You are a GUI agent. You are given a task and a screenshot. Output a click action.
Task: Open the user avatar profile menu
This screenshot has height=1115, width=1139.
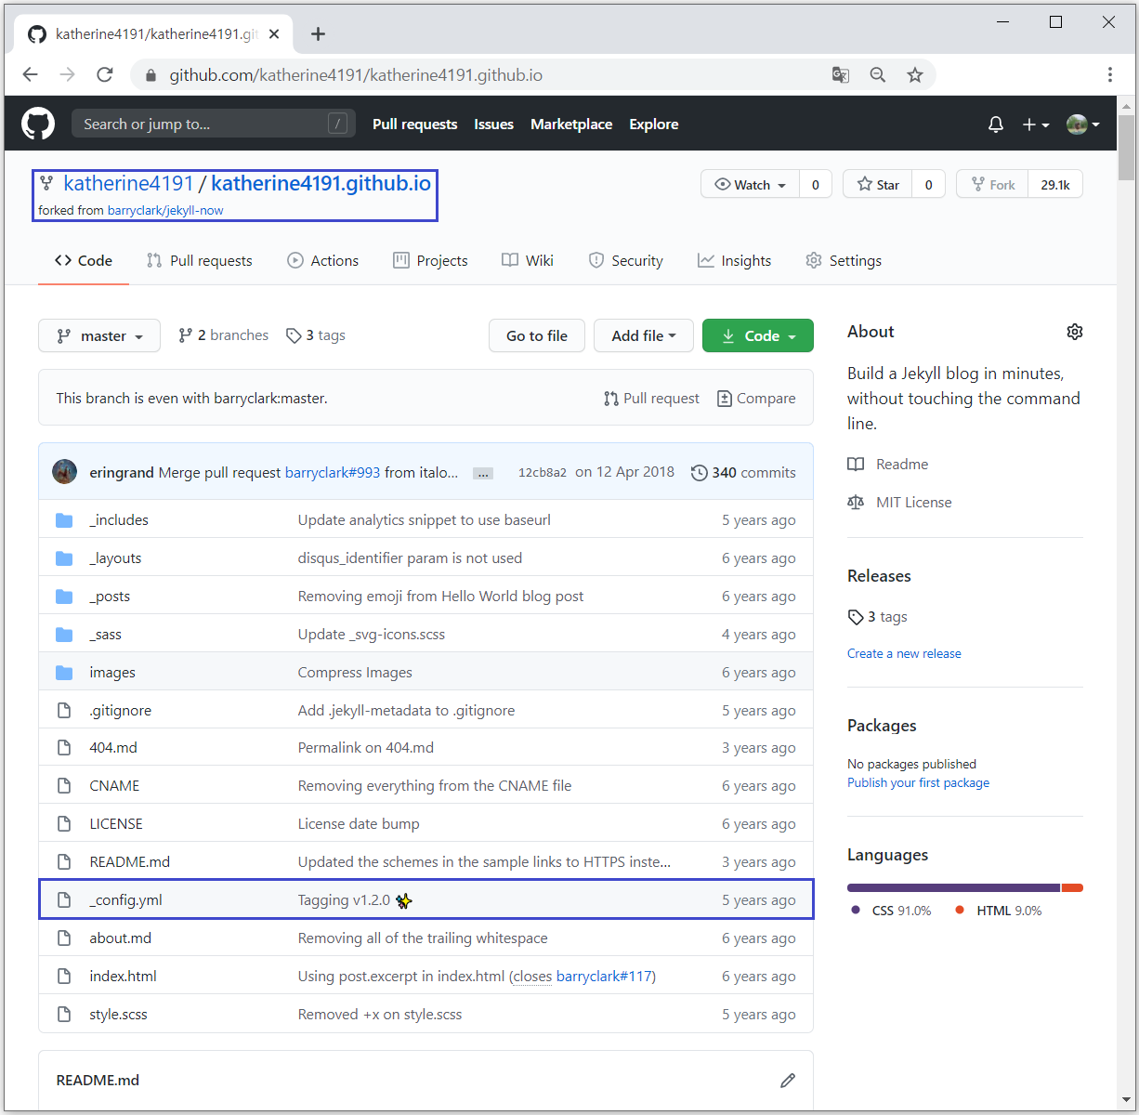(1083, 125)
